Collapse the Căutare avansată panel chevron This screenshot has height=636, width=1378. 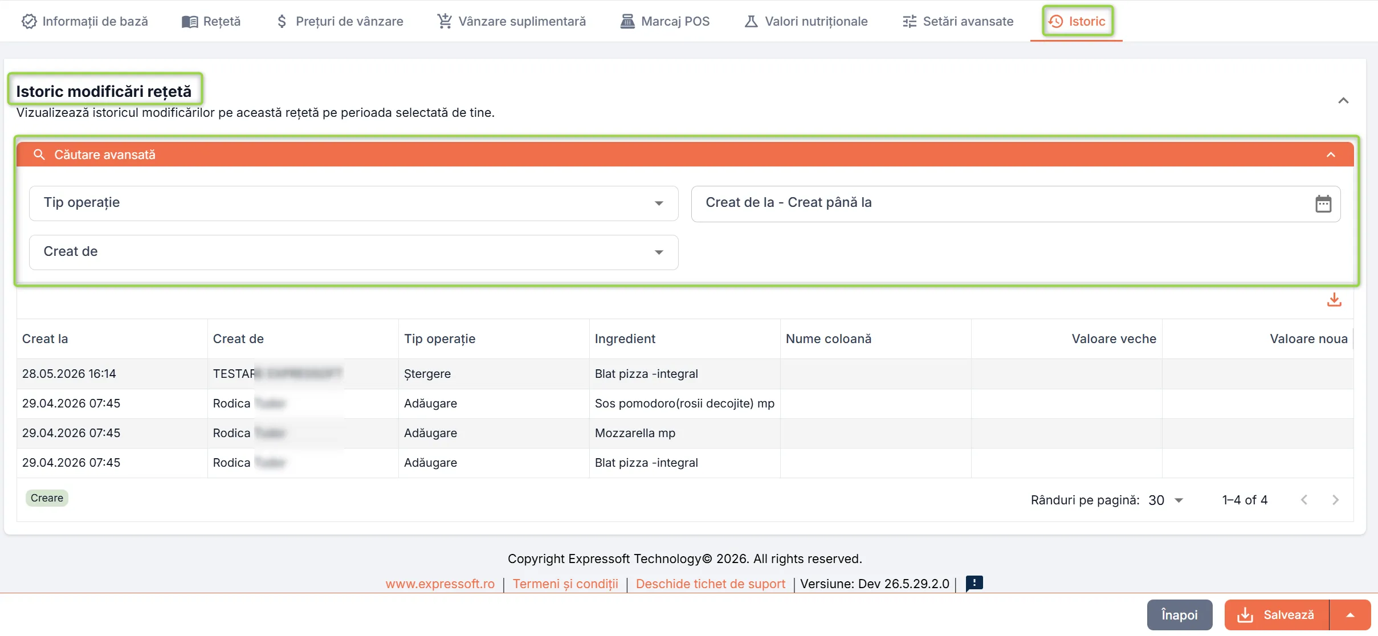[1331, 154]
